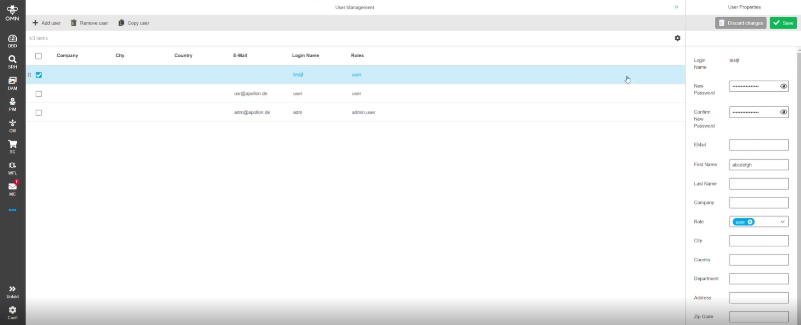
Task: Unfold the left sidebar
Action: (12, 291)
